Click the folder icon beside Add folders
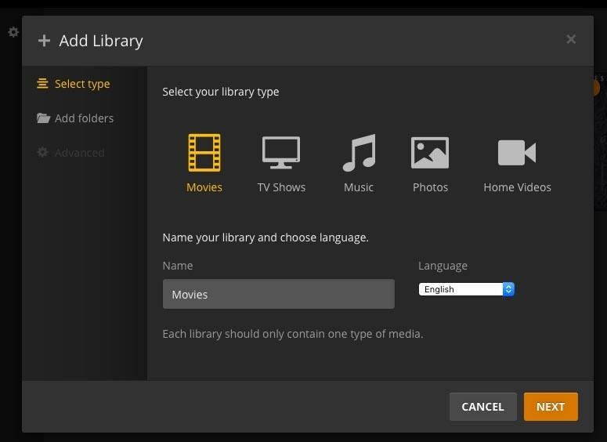Screen dimensions: 607x442 [x=43, y=118]
